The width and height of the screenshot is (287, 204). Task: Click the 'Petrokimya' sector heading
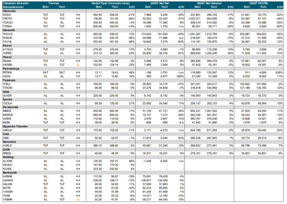[11, 69]
